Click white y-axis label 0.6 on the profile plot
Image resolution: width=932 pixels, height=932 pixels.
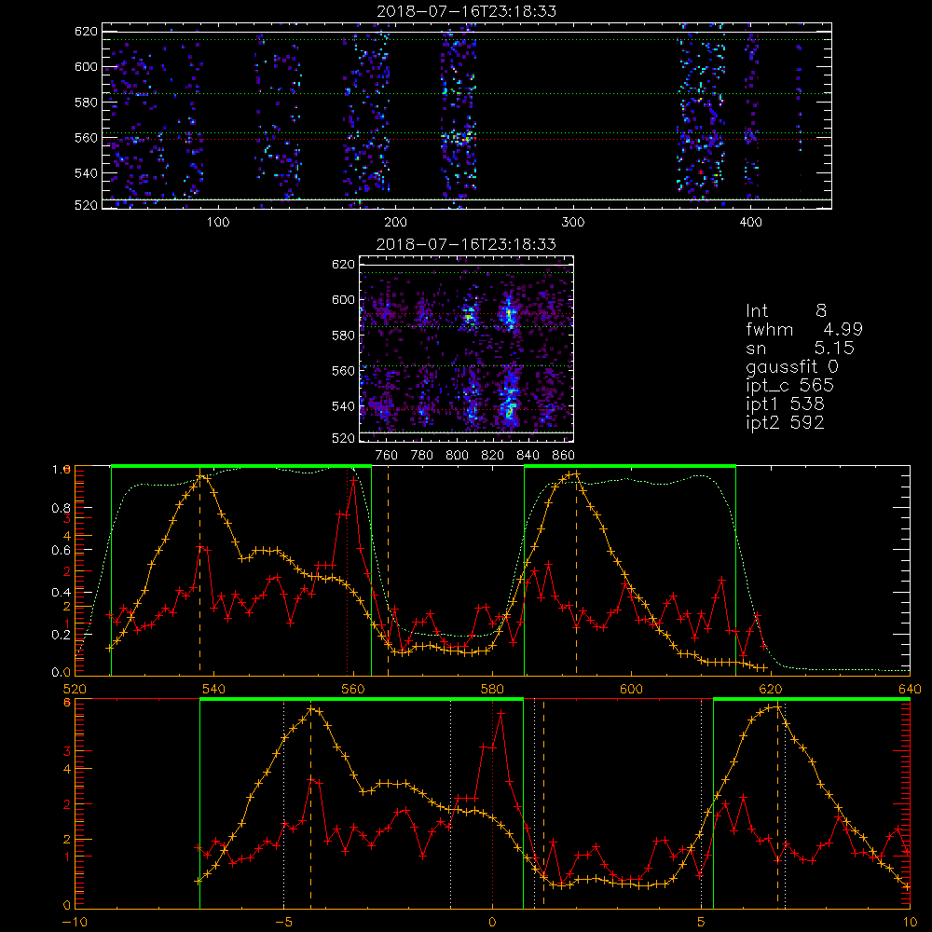(x=61, y=551)
